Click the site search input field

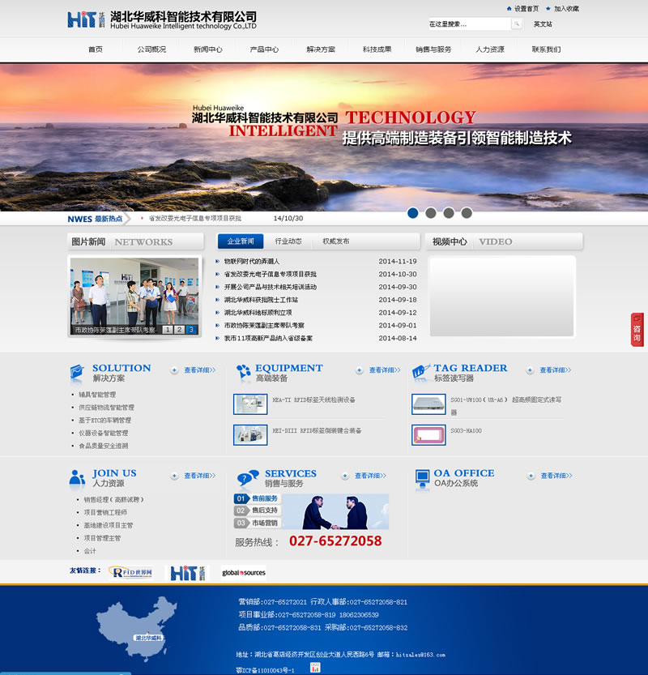pos(468,24)
